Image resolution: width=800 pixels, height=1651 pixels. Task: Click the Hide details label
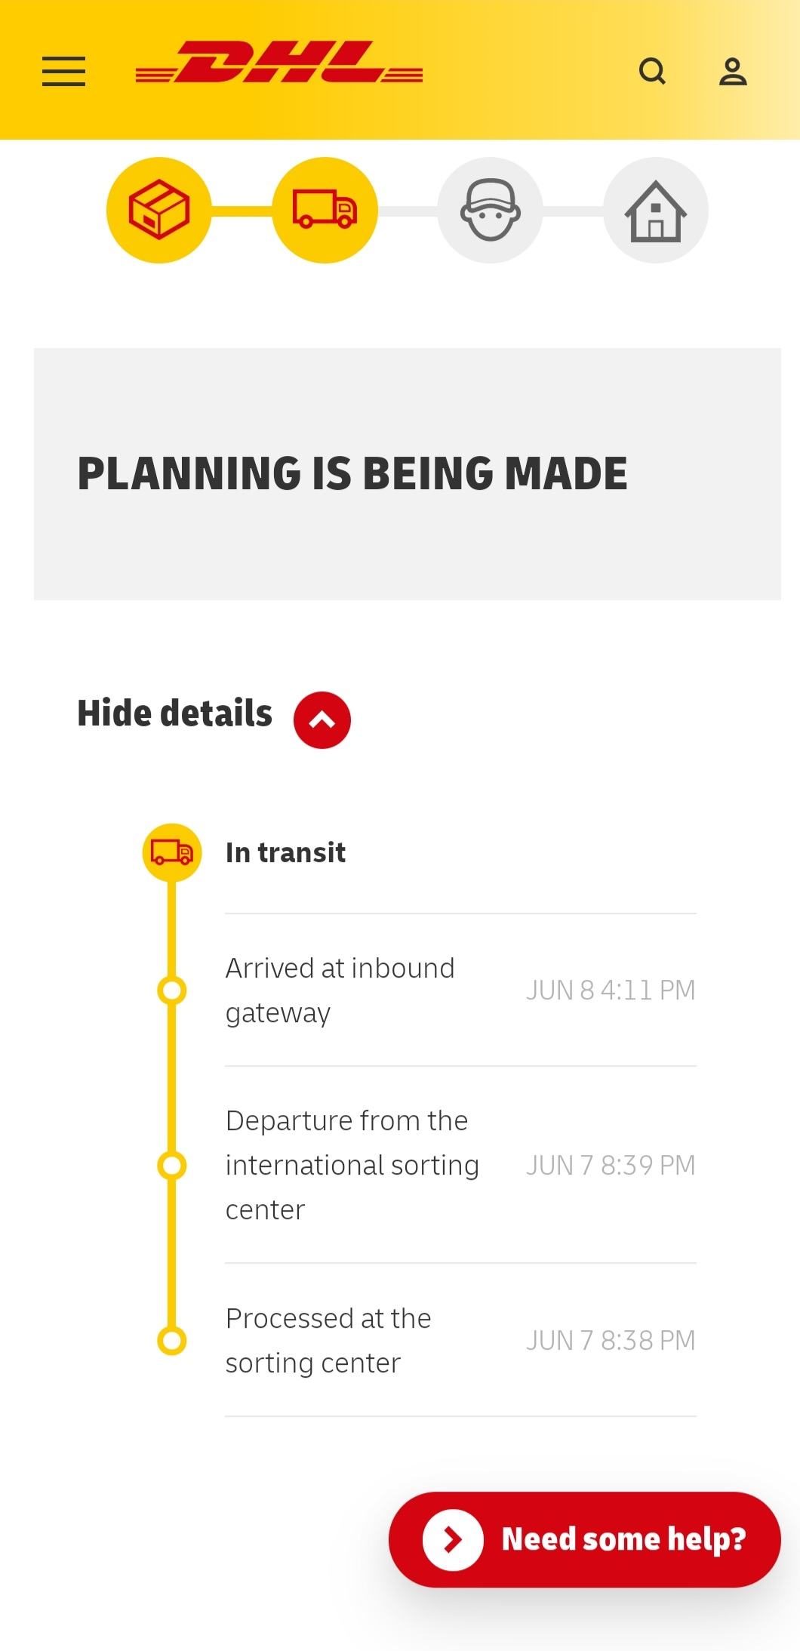(x=174, y=713)
